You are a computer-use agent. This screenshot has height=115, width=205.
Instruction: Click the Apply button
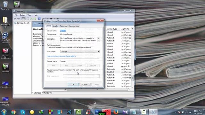click(x=97, y=85)
